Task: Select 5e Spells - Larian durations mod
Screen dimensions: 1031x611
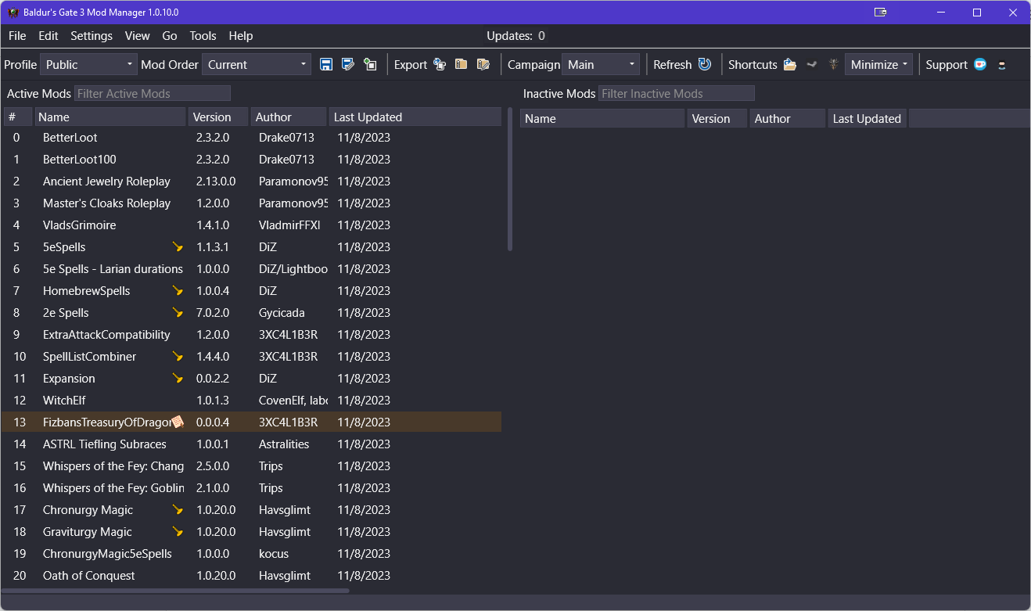Action: 251,268
